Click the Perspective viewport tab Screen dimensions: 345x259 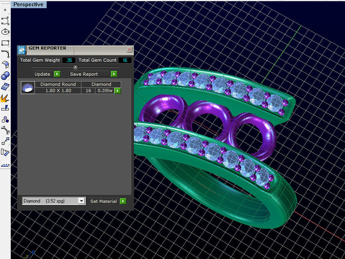28,4
